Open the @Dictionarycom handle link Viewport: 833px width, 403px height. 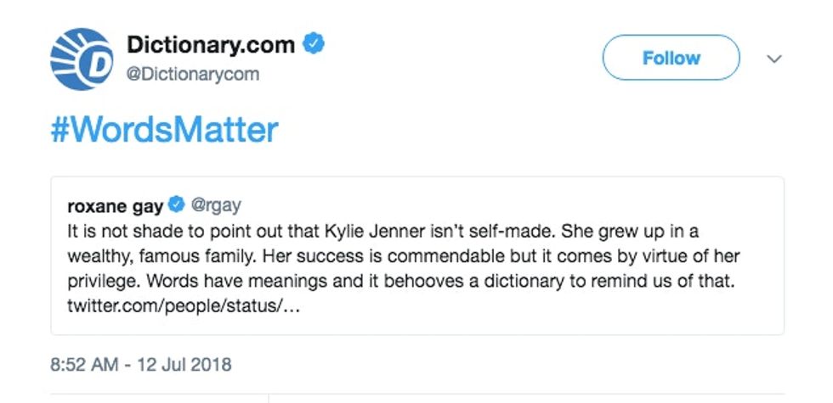click(x=192, y=75)
